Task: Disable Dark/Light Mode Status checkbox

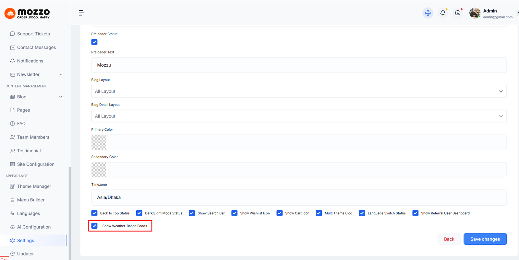Action: tap(139, 213)
